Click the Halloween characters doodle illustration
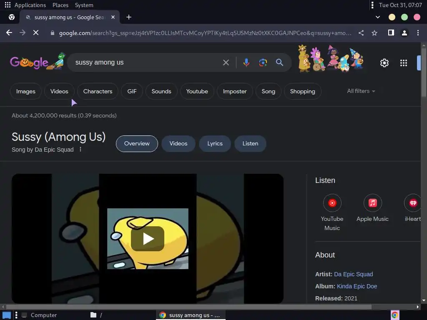 pyautogui.click(x=331, y=58)
